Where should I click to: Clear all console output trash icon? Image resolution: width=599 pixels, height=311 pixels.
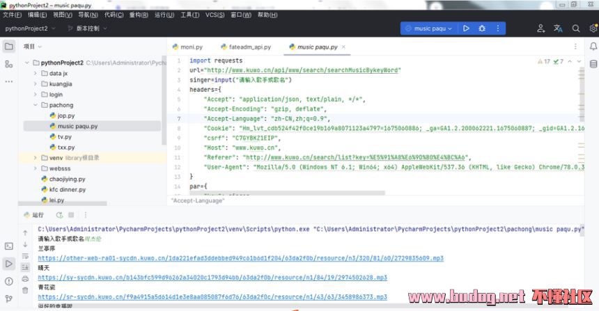pyautogui.click(x=25, y=290)
